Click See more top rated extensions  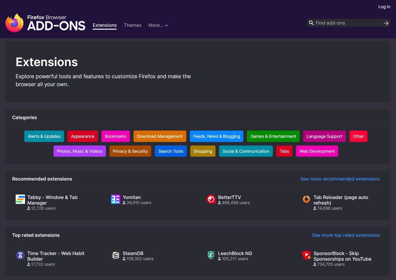(346, 235)
